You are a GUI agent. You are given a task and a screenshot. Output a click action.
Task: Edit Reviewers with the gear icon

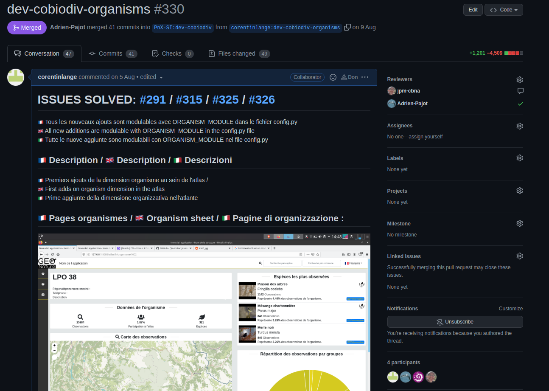[520, 80]
